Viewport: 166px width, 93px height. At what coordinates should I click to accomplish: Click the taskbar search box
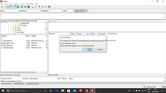tap(26, 91)
